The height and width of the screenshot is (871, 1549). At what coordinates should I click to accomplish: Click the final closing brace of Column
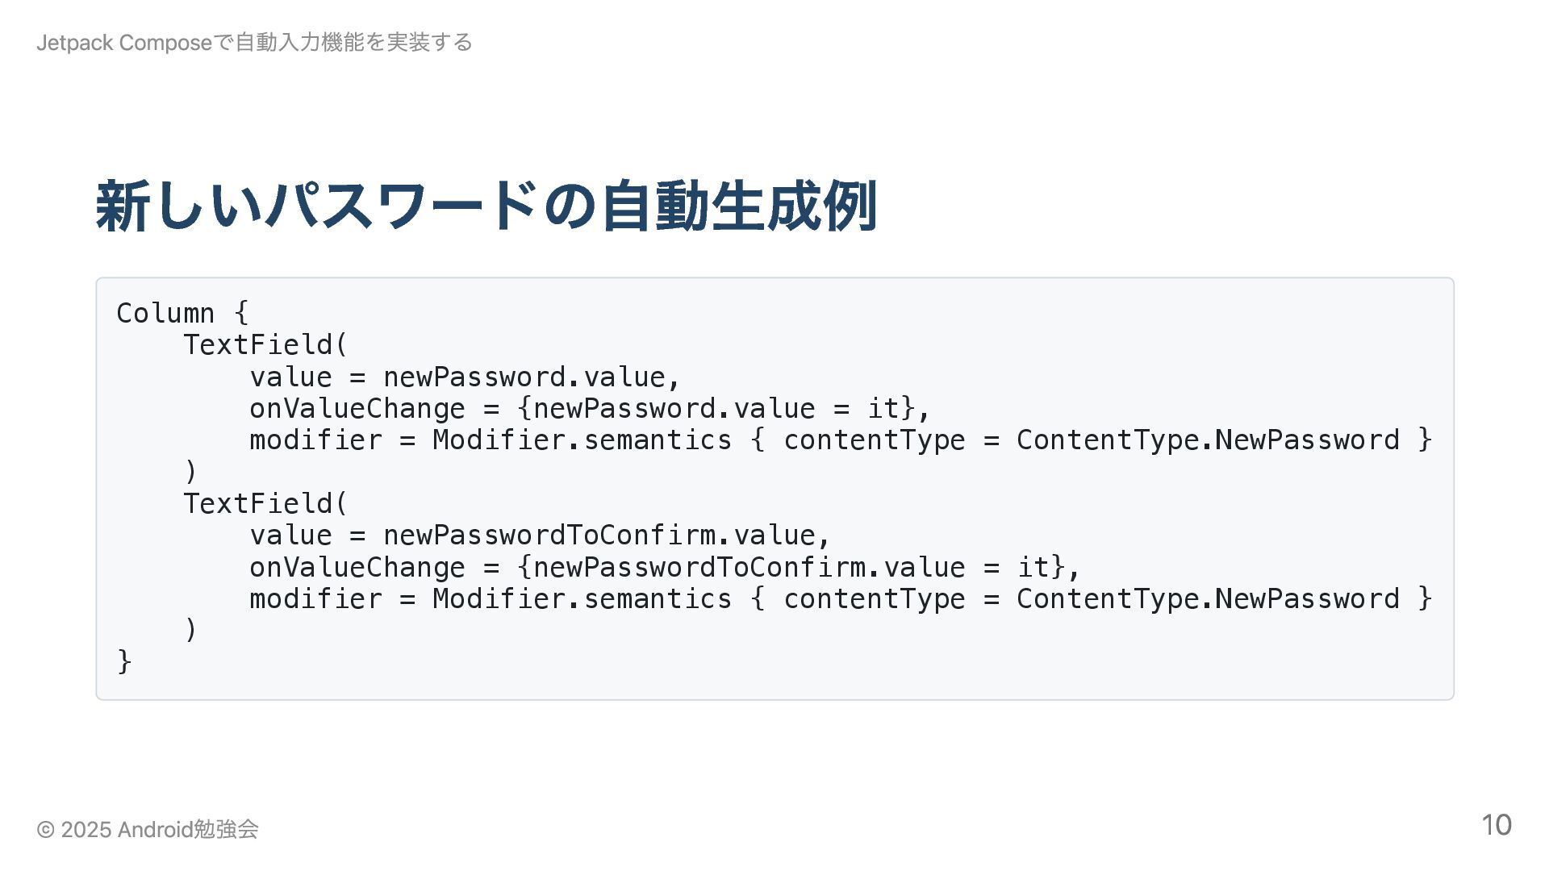coord(124,661)
